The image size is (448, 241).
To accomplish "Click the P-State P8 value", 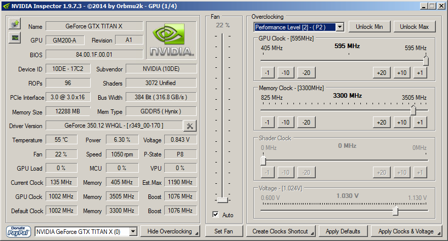I will 180,154.
